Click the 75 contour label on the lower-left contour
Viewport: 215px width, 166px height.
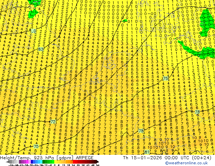36,146
